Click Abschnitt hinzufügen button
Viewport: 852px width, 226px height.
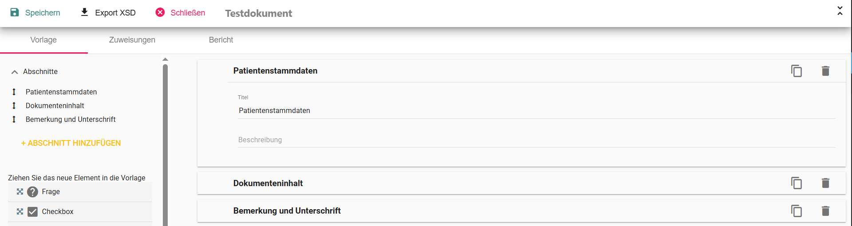click(x=71, y=143)
